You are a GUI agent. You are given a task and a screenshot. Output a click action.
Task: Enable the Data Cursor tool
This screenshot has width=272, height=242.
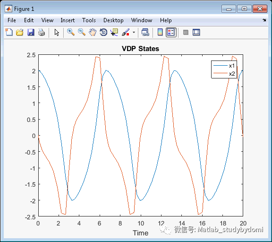114,32
